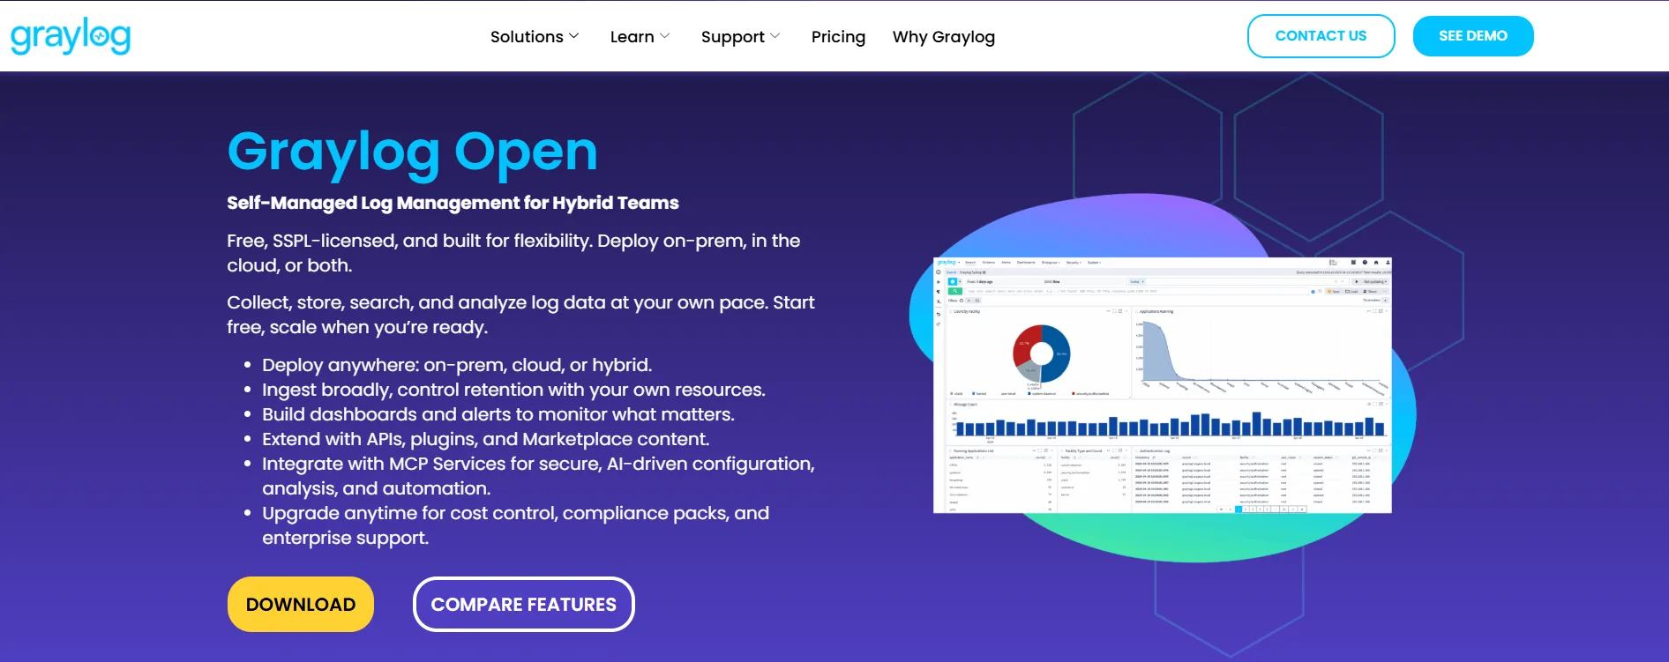Go to Why Graylog
The image size is (1669, 662).
tap(943, 37)
